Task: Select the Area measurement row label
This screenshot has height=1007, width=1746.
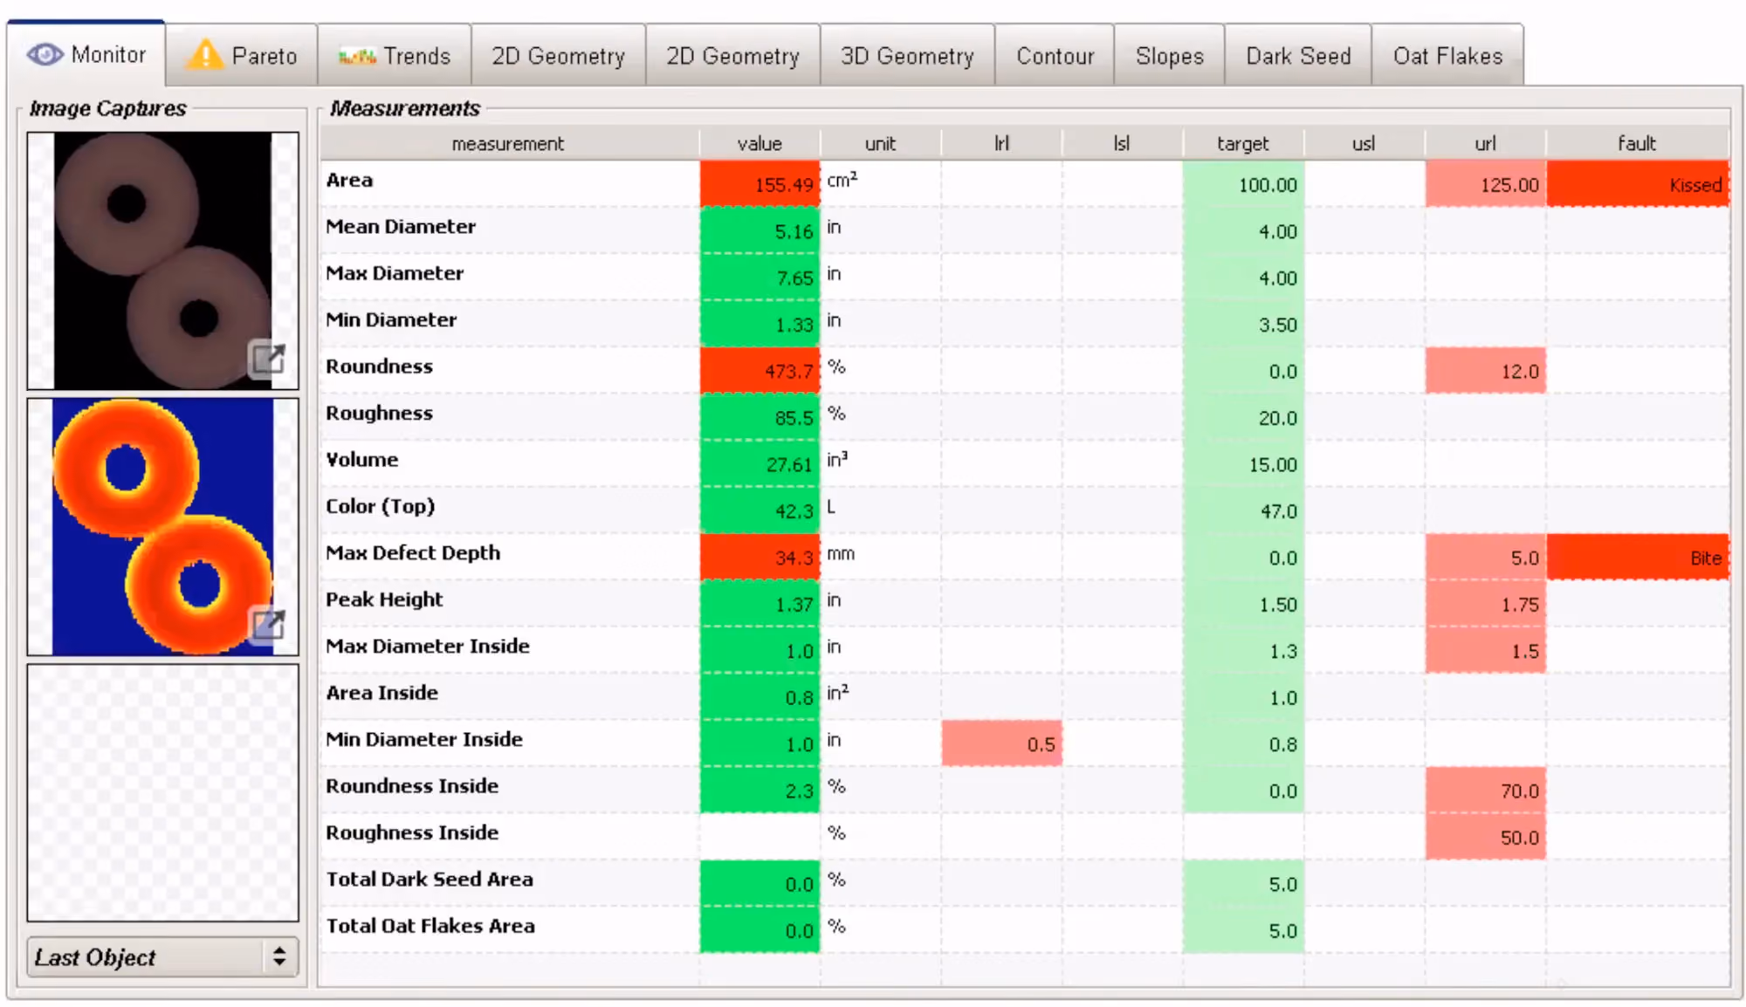Action: coord(349,180)
